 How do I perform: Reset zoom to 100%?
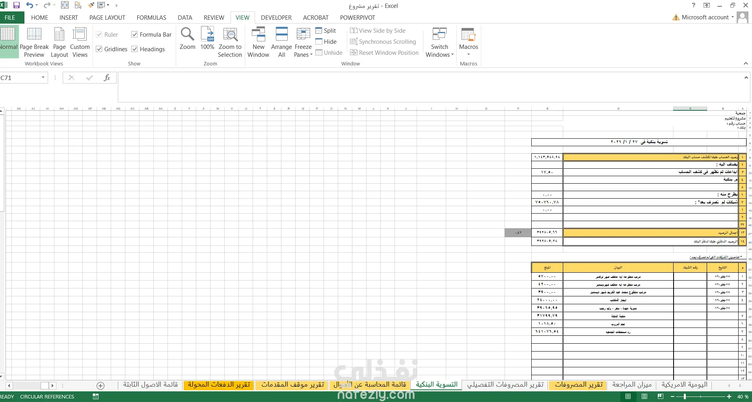207,39
